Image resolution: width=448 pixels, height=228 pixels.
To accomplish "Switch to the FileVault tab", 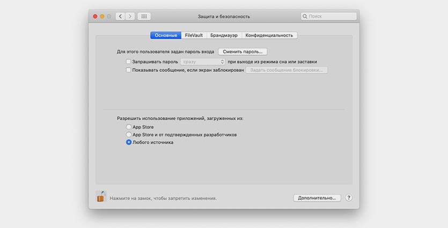I will coord(194,35).
